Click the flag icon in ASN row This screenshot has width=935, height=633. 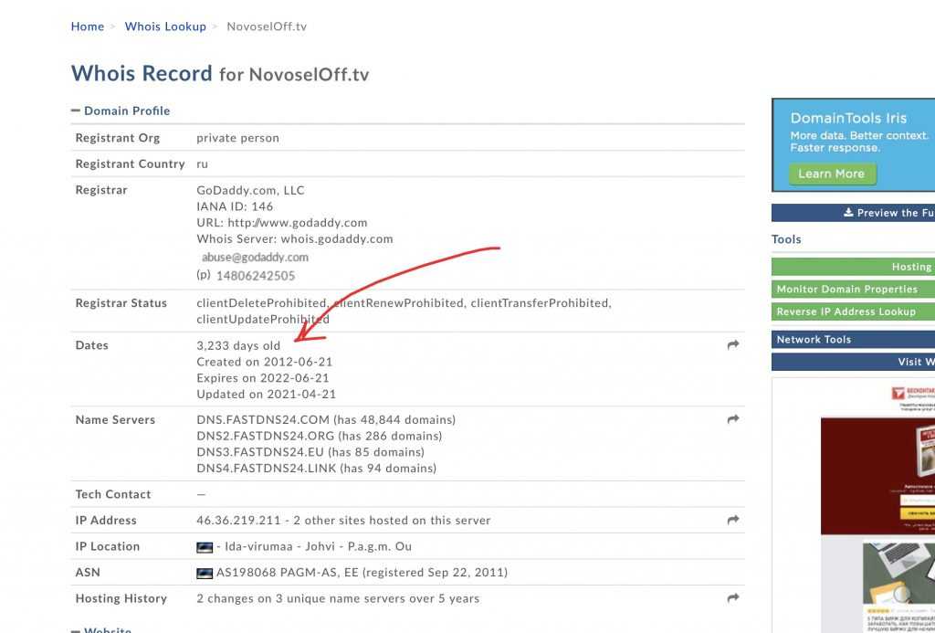(x=205, y=574)
